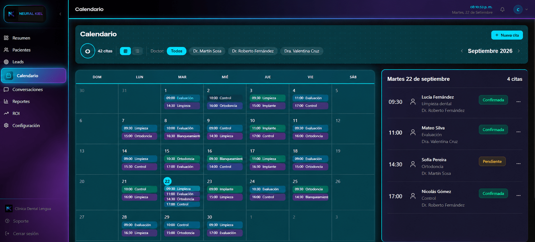535x242 pixels.
Task: Click the person icon beside Sofía Pereira
Action: (x=413, y=164)
